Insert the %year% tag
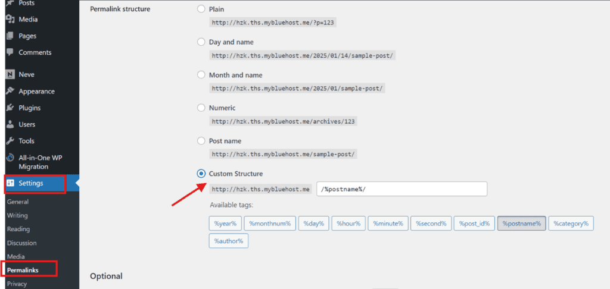Image resolution: width=610 pixels, height=289 pixels. click(x=225, y=224)
